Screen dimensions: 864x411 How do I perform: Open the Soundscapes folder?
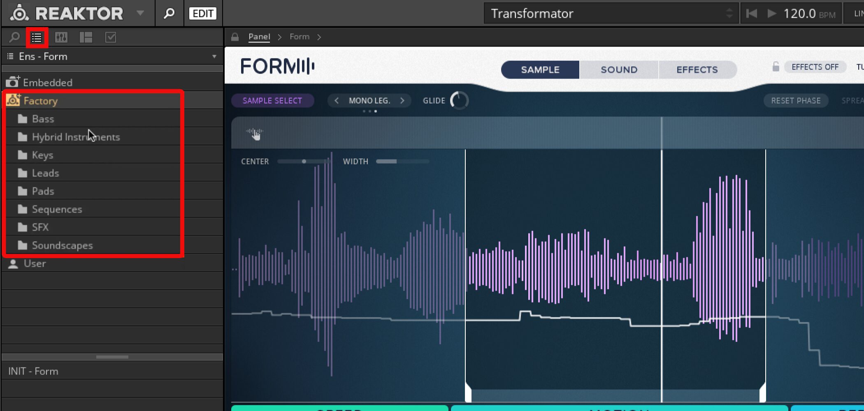[112, 245]
